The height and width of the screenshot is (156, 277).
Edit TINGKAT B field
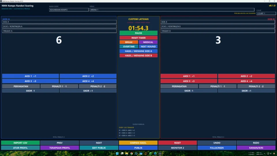click(218, 31)
